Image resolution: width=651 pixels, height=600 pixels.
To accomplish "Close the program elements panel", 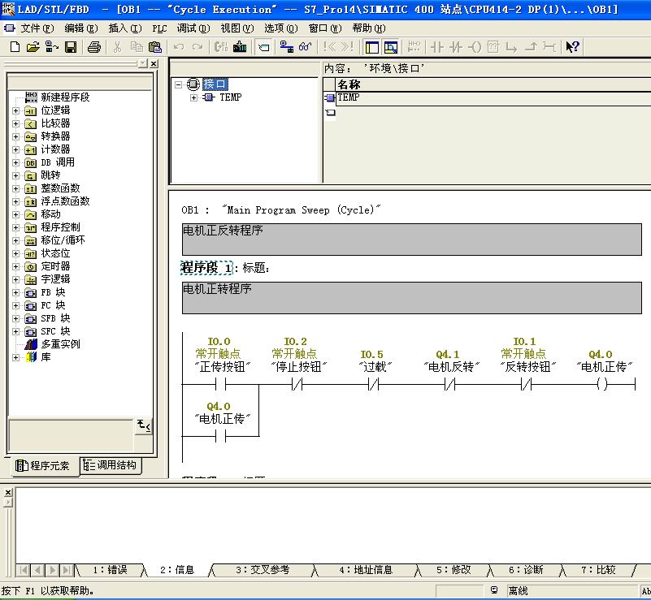I will click(154, 63).
